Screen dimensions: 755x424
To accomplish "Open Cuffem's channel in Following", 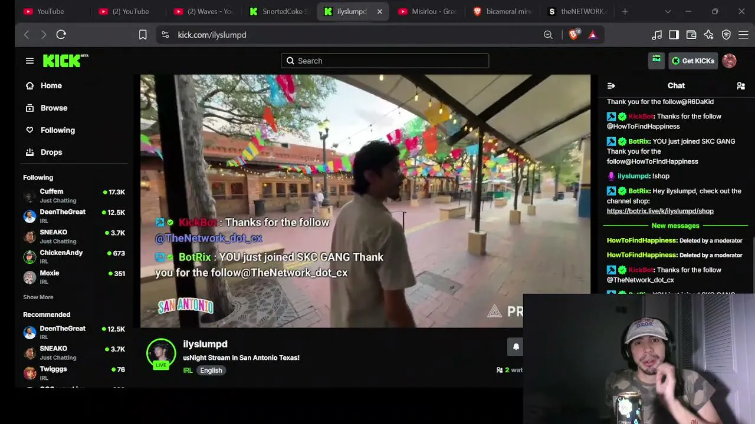I will [74, 196].
